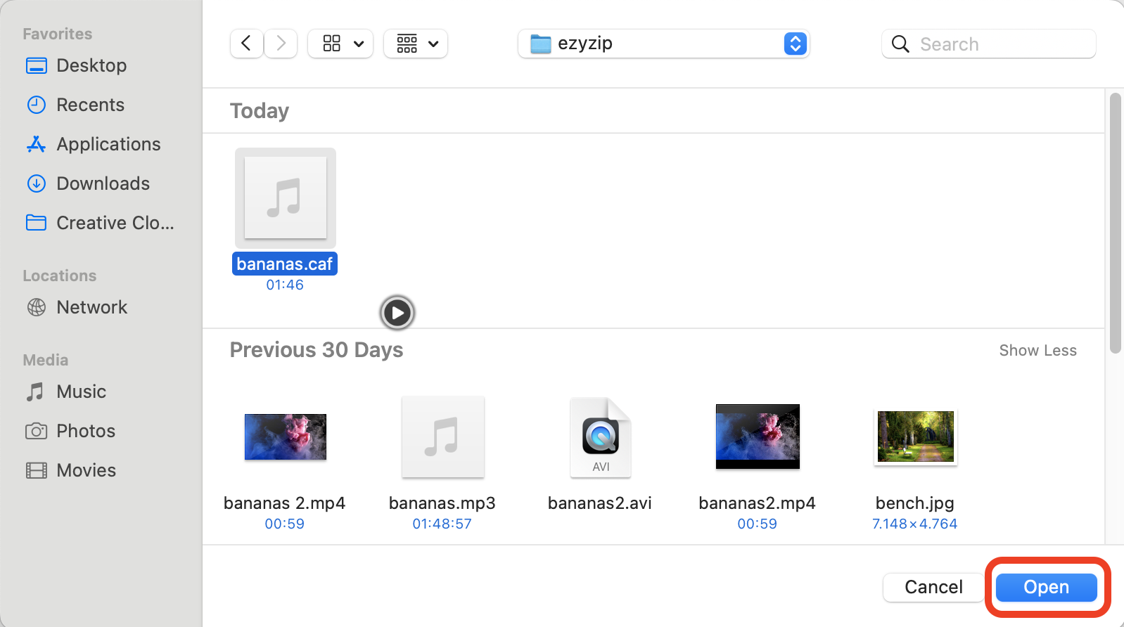Image resolution: width=1124 pixels, height=627 pixels.
Task: Click the Previous 30 Days heading
Action: pyautogui.click(x=317, y=350)
